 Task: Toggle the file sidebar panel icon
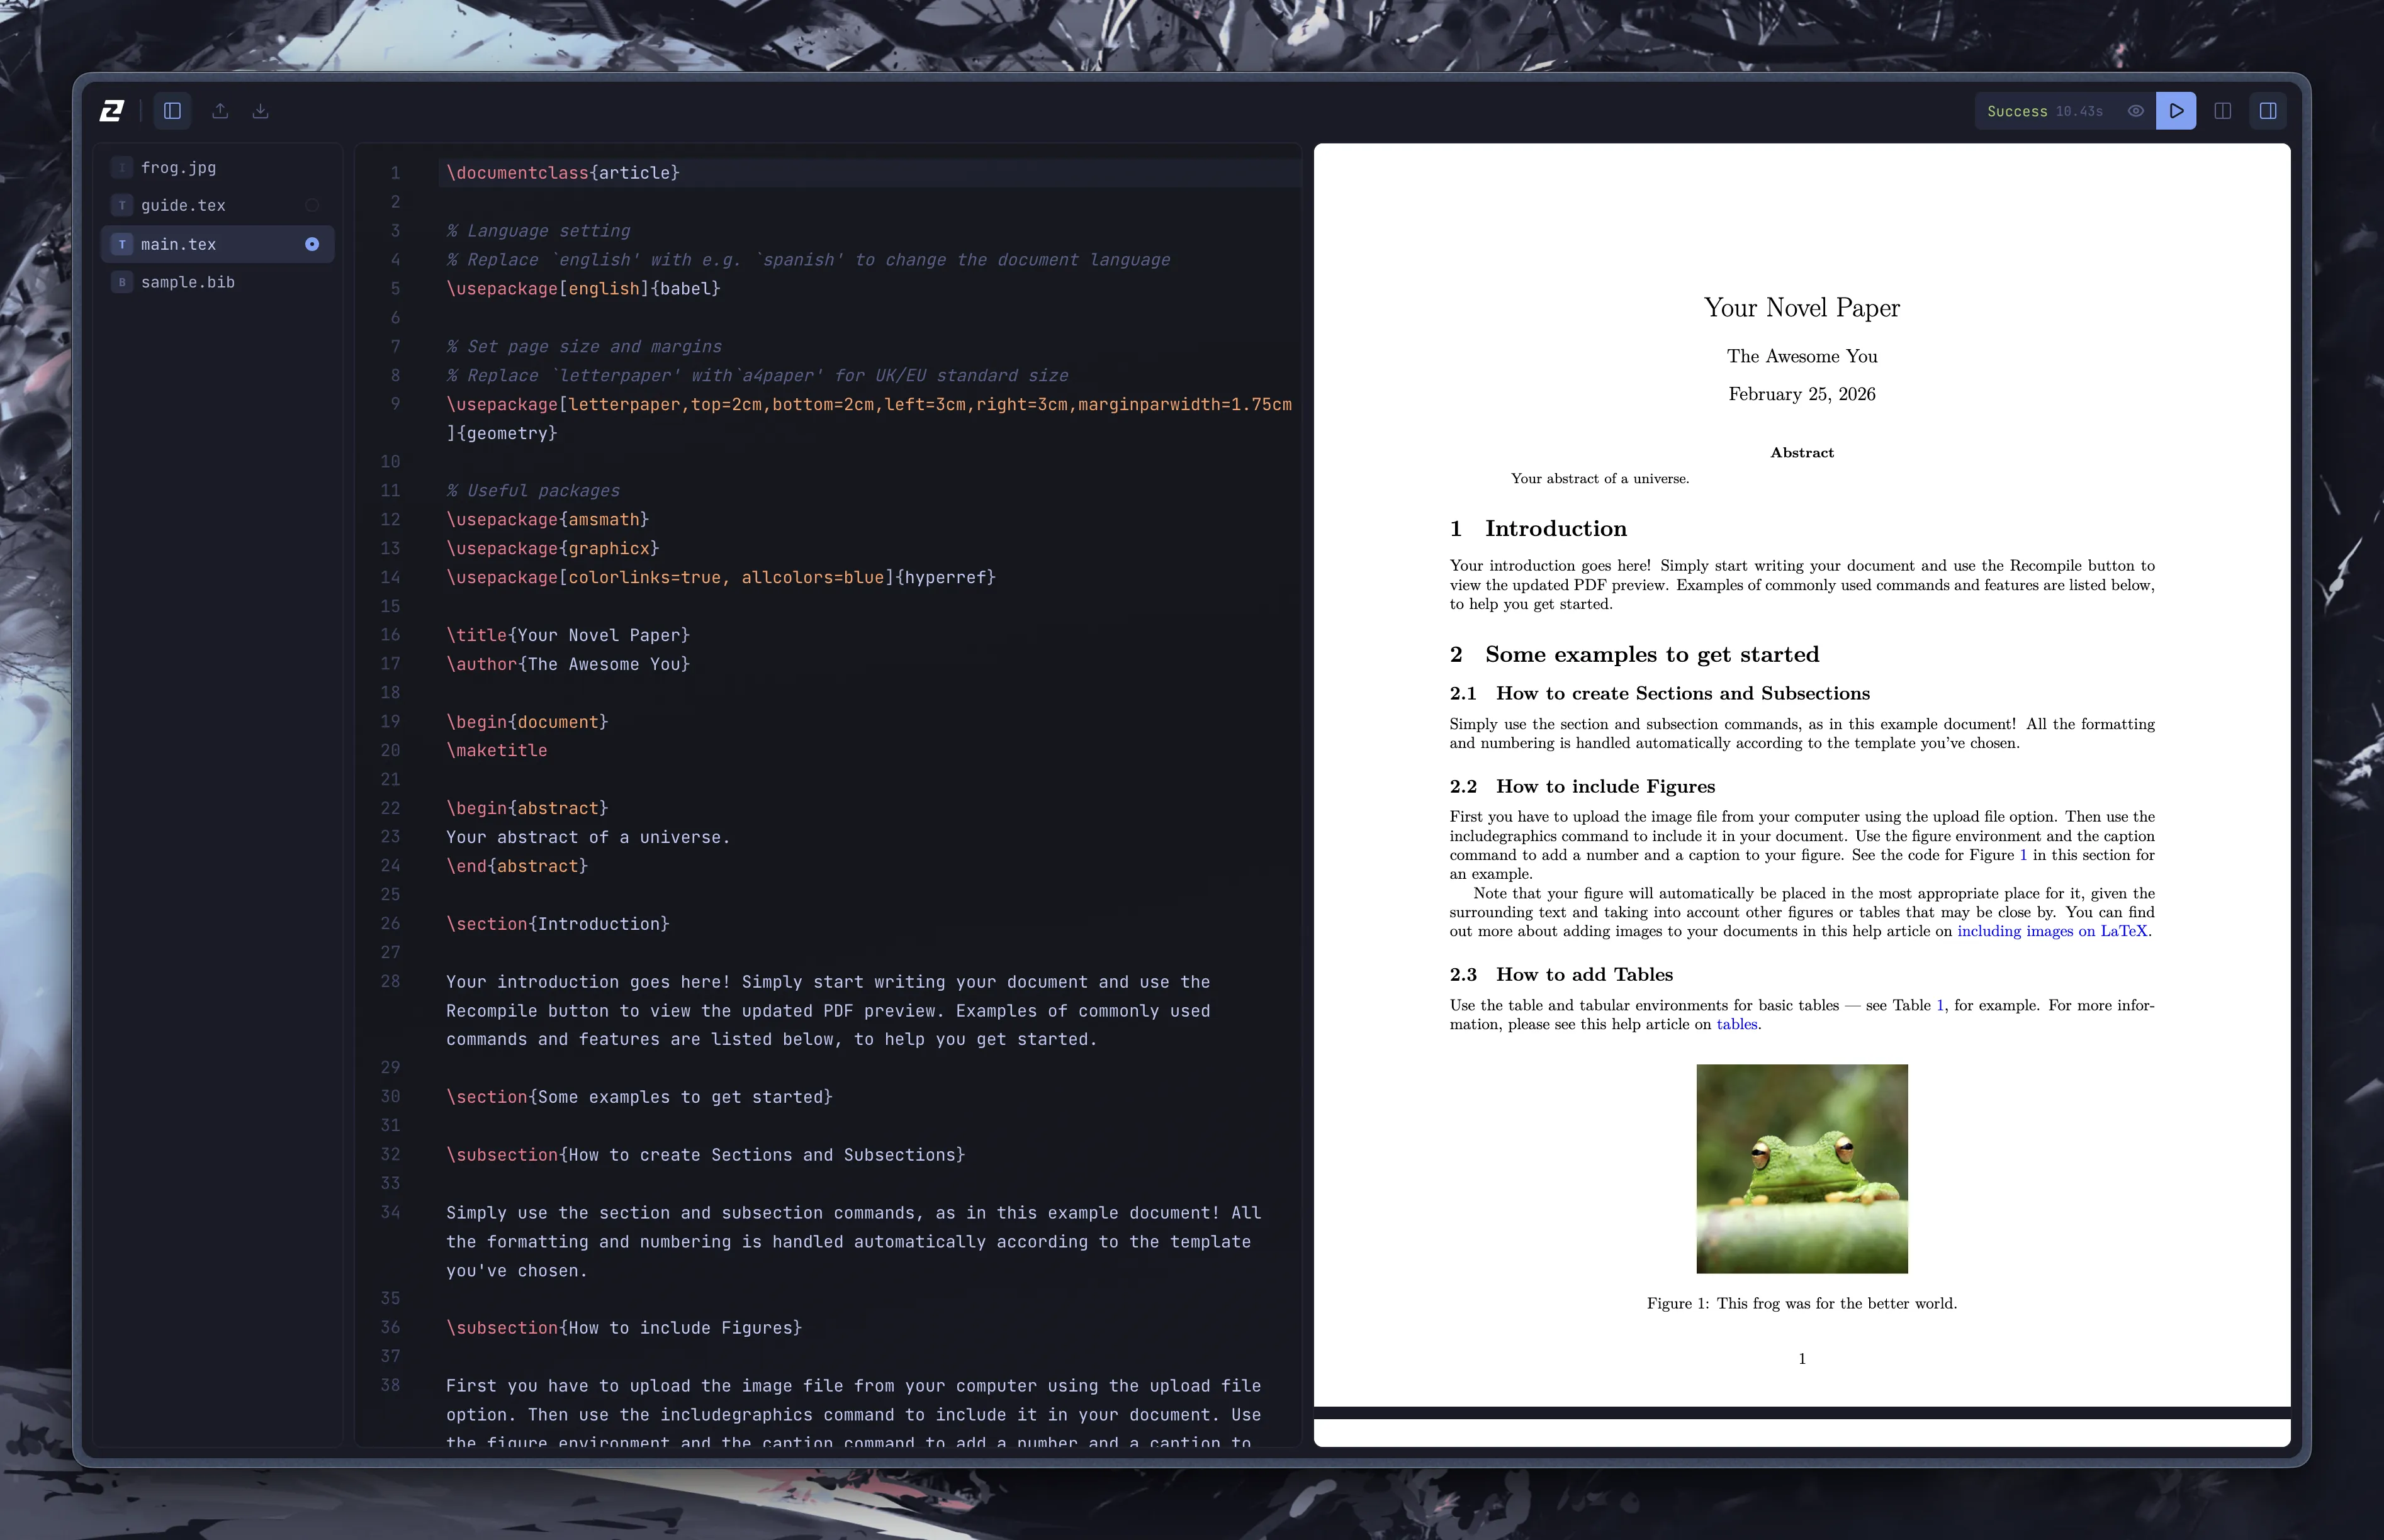[172, 111]
